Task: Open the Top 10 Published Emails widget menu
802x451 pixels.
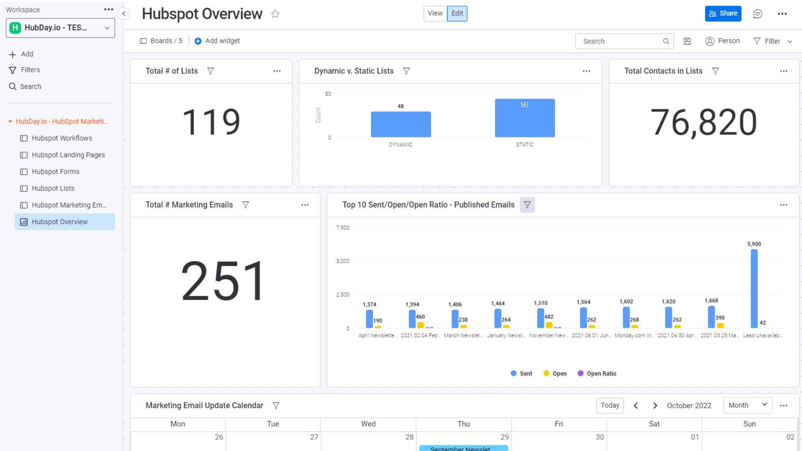Action: pyautogui.click(x=784, y=205)
